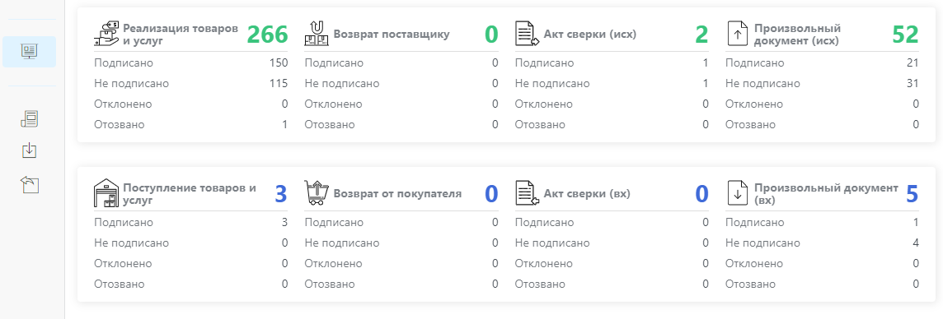943x319 pixels.
Task: Click the Произвольный документ (исх) upload icon
Action: [737, 35]
